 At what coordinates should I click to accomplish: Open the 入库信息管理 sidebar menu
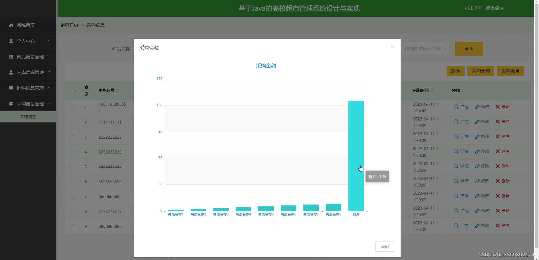[28, 72]
